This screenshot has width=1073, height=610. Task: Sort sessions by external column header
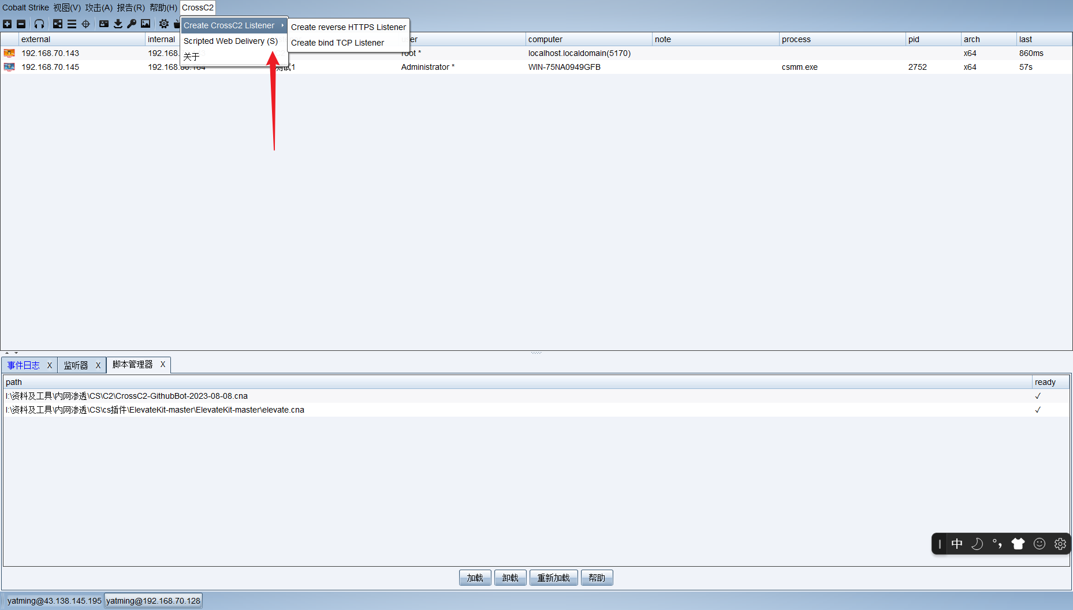click(82, 39)
